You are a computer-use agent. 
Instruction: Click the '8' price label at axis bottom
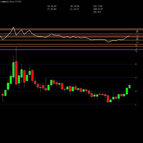(x=136, y=105)
